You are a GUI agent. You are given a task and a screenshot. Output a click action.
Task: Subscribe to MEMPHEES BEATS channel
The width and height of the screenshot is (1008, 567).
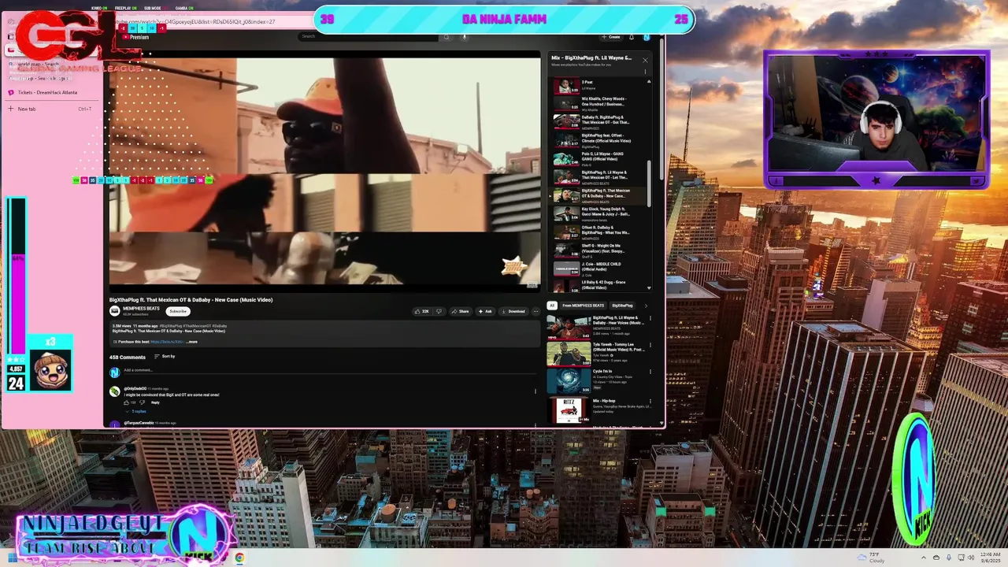click(x=178, y=311)
